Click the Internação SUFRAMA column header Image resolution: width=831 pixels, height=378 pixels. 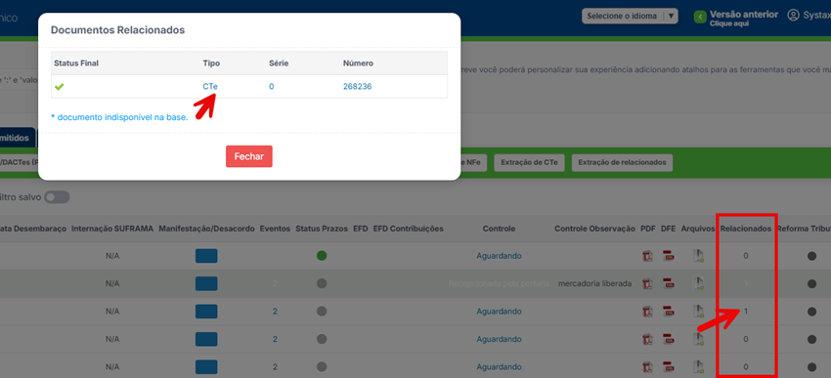click(x=111, y=229)
